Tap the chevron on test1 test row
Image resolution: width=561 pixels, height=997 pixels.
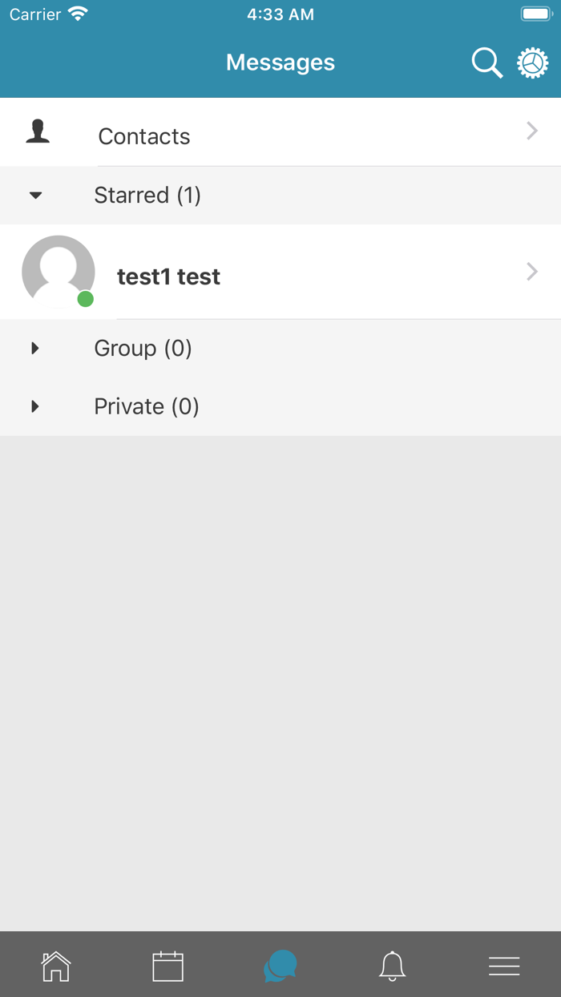coord(532,272)
